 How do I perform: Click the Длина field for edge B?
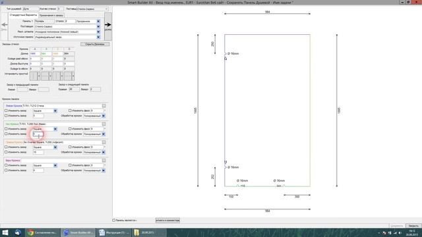[x=46, y=54]
